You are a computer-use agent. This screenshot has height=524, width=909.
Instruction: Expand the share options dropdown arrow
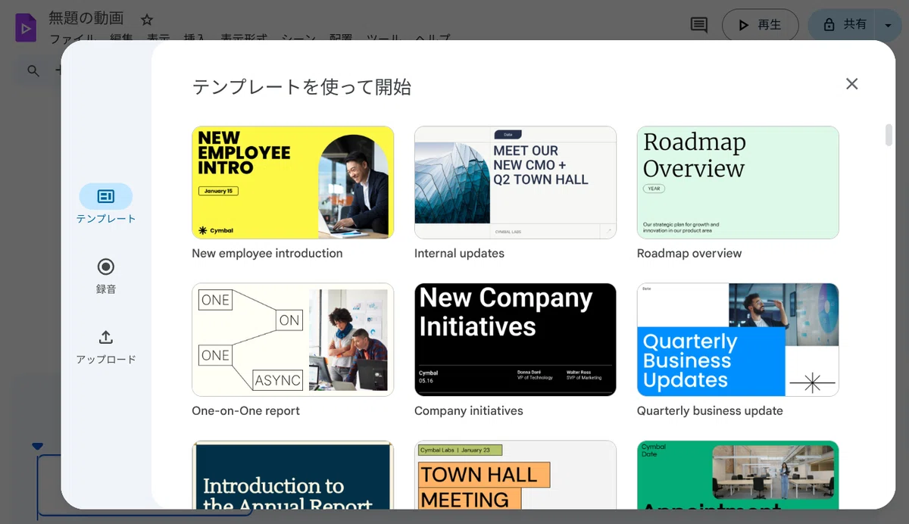pos(889,25)
